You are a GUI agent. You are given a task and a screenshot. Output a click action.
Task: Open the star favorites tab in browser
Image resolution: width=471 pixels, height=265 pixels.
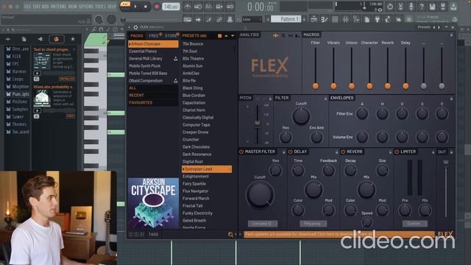[x=73, y=39]
